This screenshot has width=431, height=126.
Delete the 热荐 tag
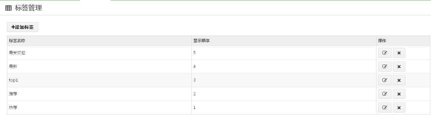click(399, 108)
